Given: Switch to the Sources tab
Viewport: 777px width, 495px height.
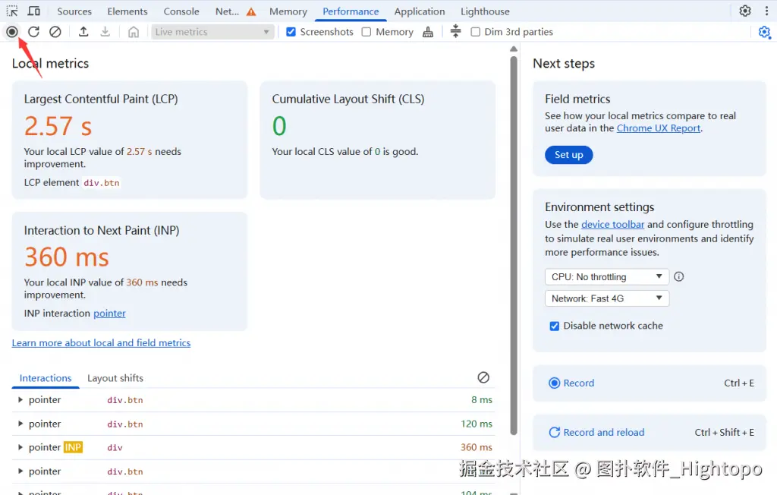Looking at the screenshot, I should click(x=74, y=11).
